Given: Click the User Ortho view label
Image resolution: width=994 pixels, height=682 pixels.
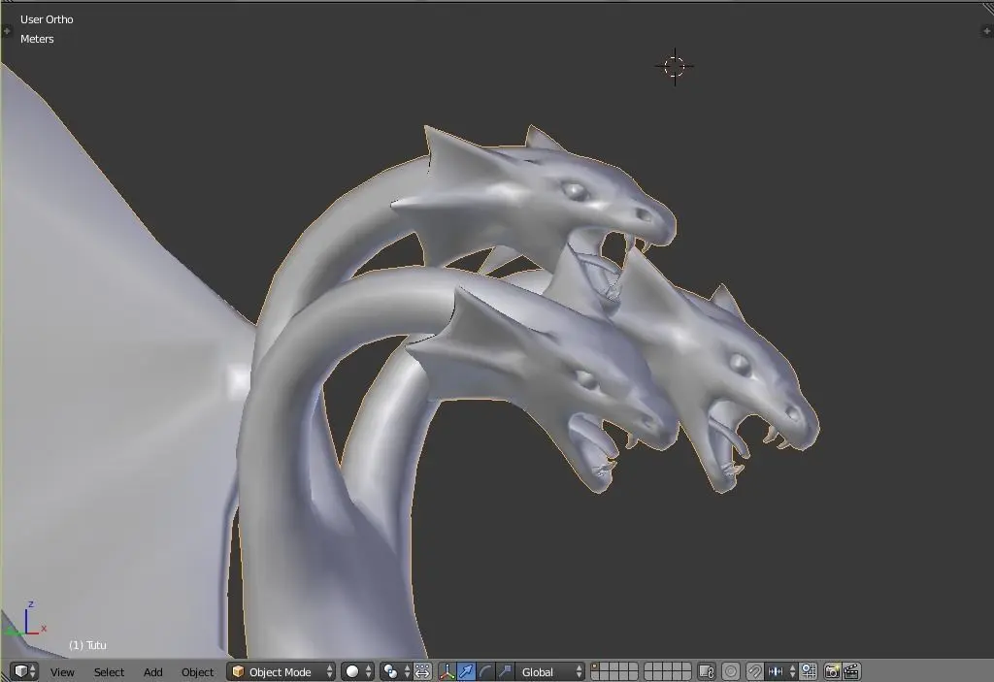Looking at the screenshot, I should point(47,19).
